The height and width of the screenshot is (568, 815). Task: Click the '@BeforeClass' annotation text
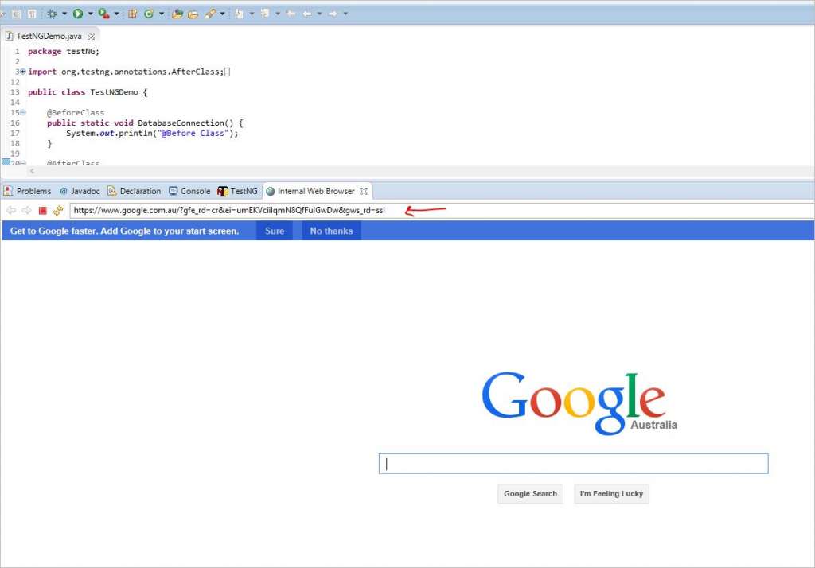click(x=76, y=112)
